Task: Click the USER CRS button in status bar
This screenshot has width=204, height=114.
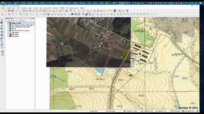Action: coord(189,111)
